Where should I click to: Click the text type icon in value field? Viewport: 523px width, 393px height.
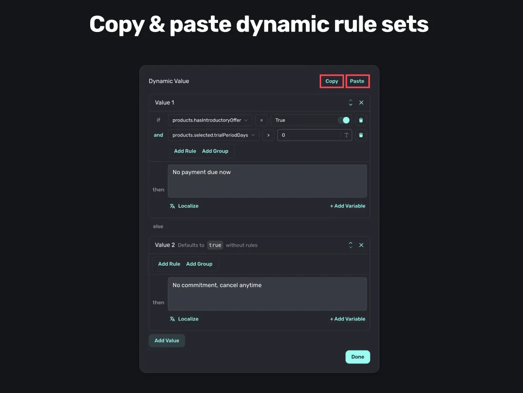(346, 135)
